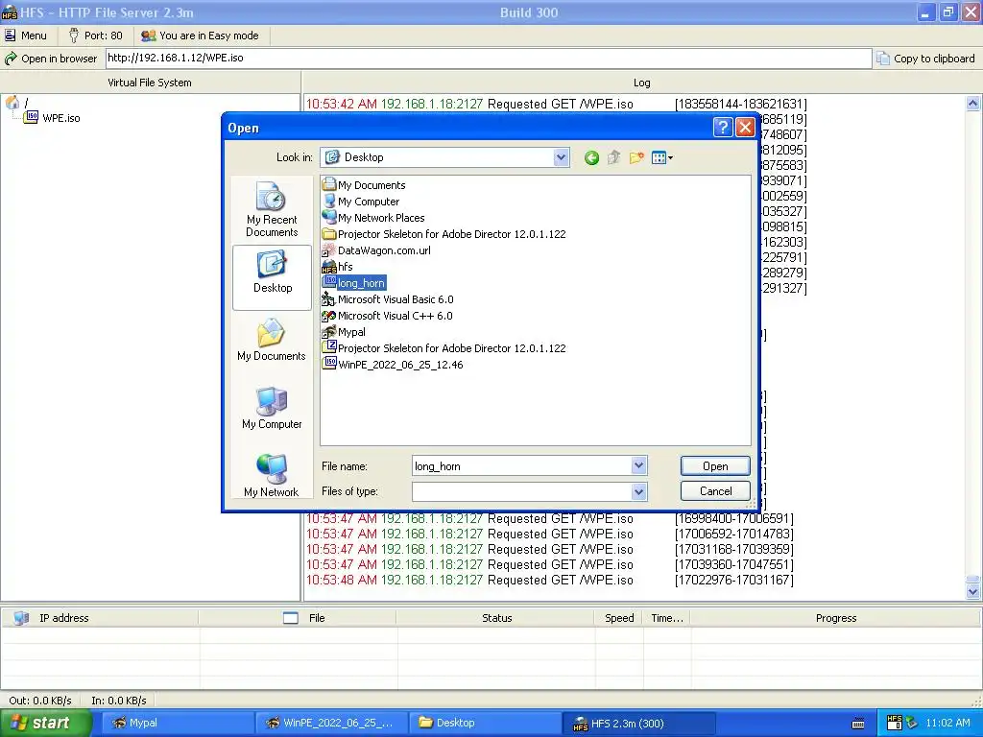Image resolution: width=983 pixels, height=737 pixels.
Task: Click the Up One Level folder icon
Action: (613, 158)
